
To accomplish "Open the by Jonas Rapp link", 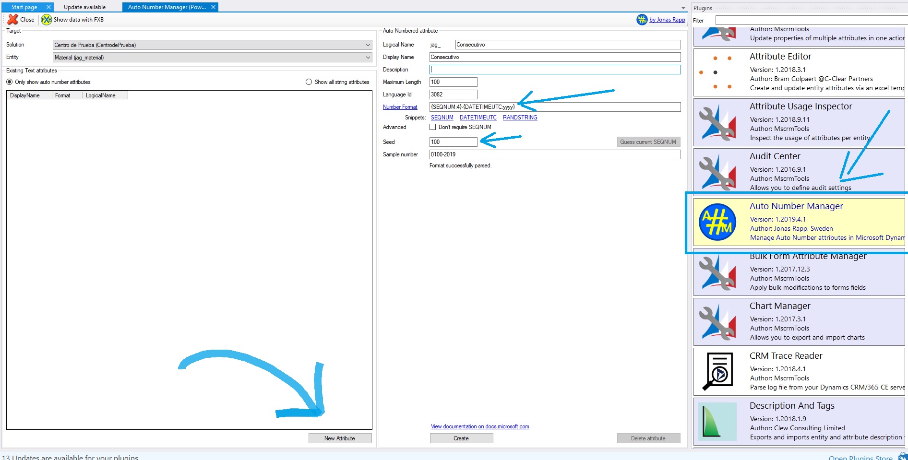I will click(x=667, y=20).
